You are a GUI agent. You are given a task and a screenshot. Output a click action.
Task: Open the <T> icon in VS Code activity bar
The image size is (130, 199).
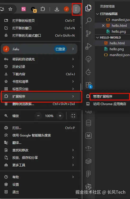(88, 148)
